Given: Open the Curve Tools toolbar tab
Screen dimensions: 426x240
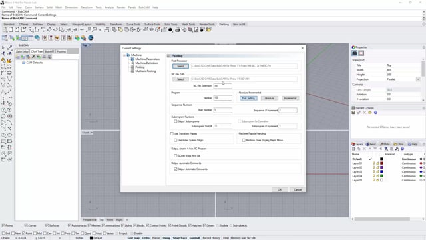Looking at the screenshot, I should (x=133, y=25).
